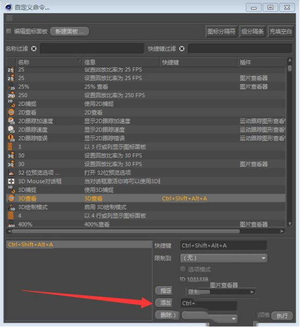Click the 25% 查看 magnifier icon
Screen dimensions: 300x327
11,86
